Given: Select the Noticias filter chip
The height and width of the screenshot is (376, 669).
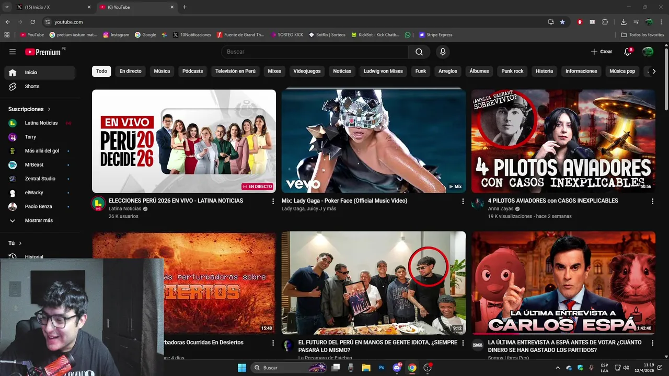Looking at the screenshot, I should coord(342,71).
